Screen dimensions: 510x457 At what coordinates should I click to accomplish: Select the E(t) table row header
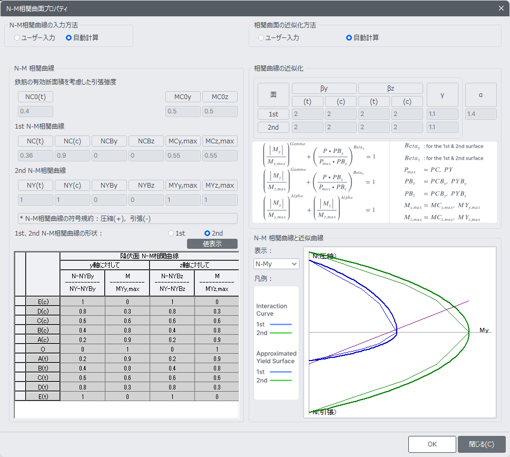click(43, 396)
